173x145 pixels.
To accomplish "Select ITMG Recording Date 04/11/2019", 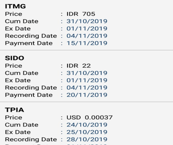I will click(x=87, y=36).
